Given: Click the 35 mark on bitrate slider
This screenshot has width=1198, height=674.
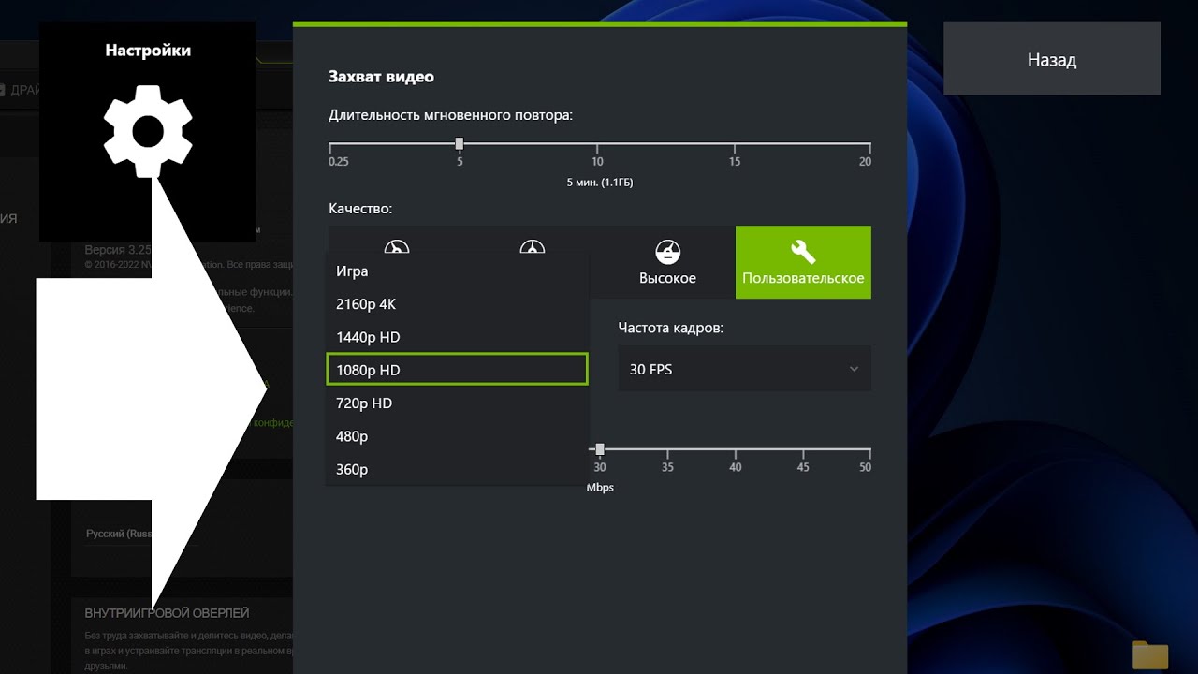Looking at the screenshot, I should [667, 467].
